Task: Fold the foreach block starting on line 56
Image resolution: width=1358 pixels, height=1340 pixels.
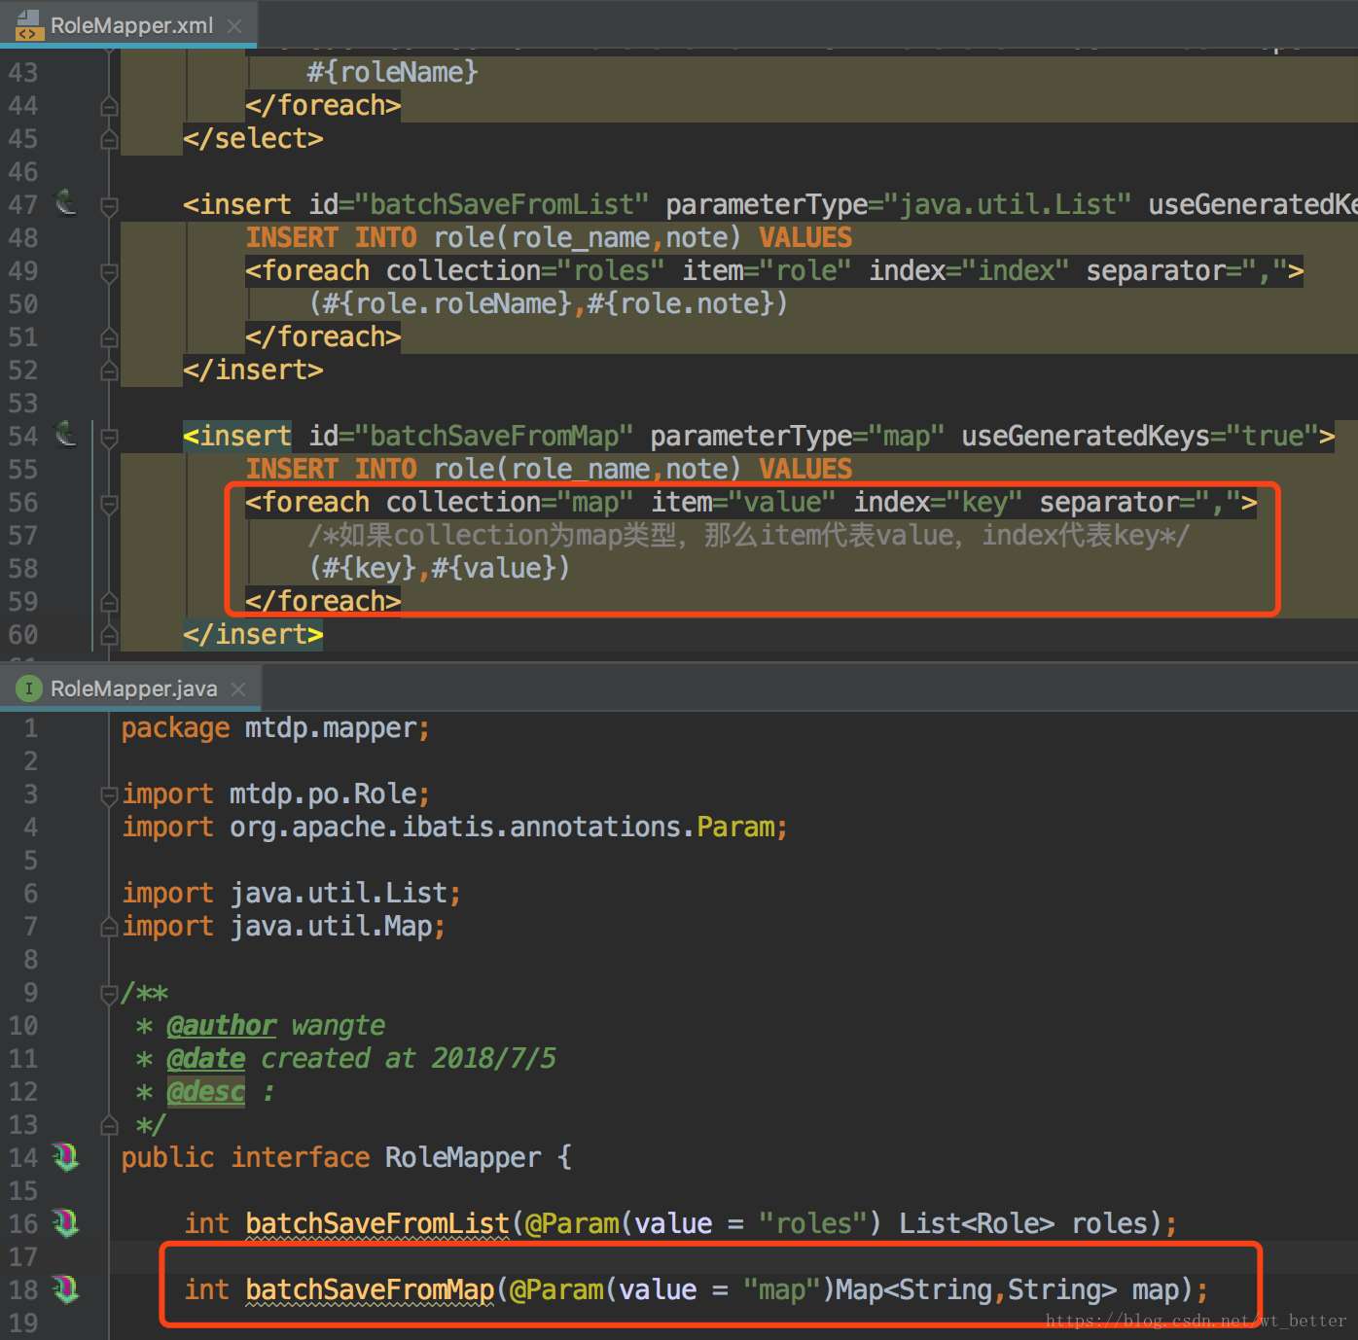Action: point(109,504)
